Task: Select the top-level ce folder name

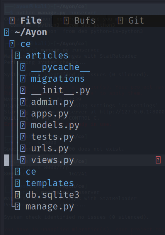Action: [26, 44]
